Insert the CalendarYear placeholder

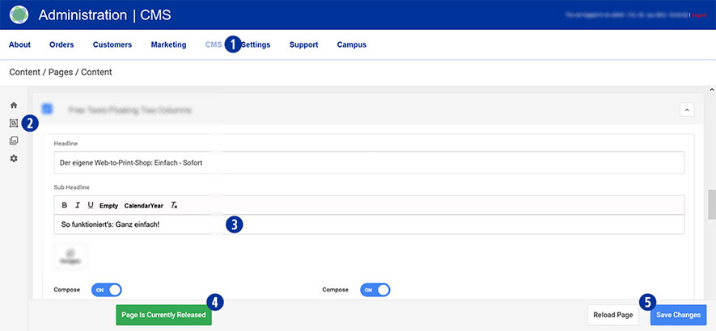143,205
